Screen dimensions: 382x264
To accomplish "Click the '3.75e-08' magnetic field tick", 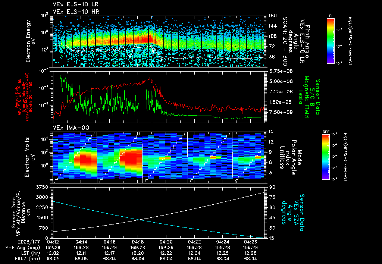I will [281, 71].
